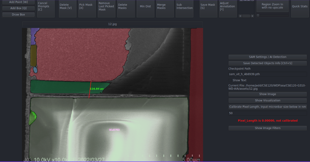Open Show Image Filters
Screen dimensions: 310x162
268,128
